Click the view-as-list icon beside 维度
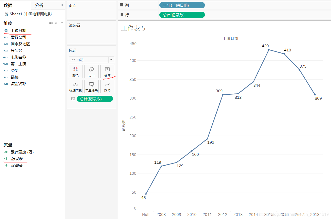 (51, 23)
